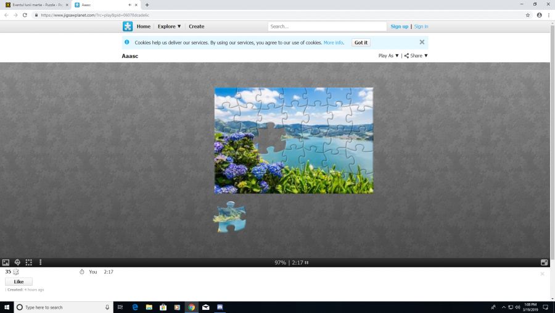Open the Share dropdown
Screen dimensions: 555x313
click(416, 56)
